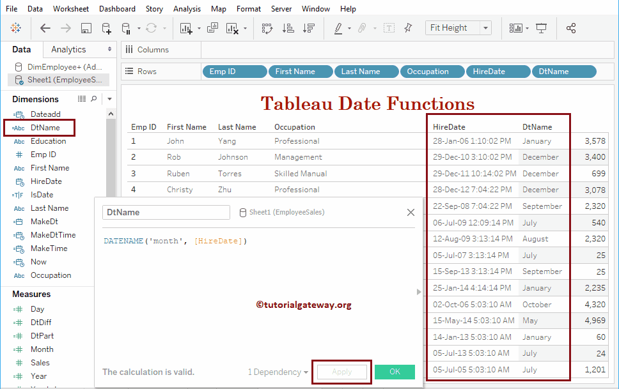
Task: Click the Presentation mode icon
Action: [541, 28]
